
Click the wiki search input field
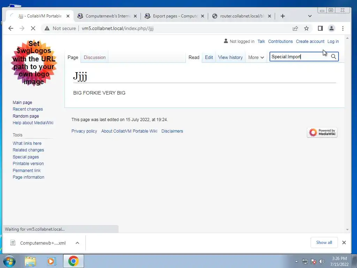click(300, 57)
